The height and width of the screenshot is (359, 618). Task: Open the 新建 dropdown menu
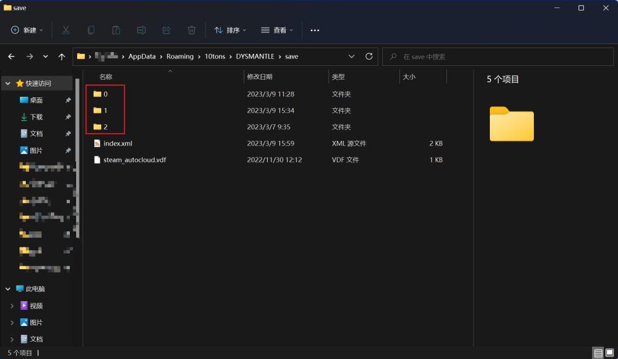coord(27,30)
